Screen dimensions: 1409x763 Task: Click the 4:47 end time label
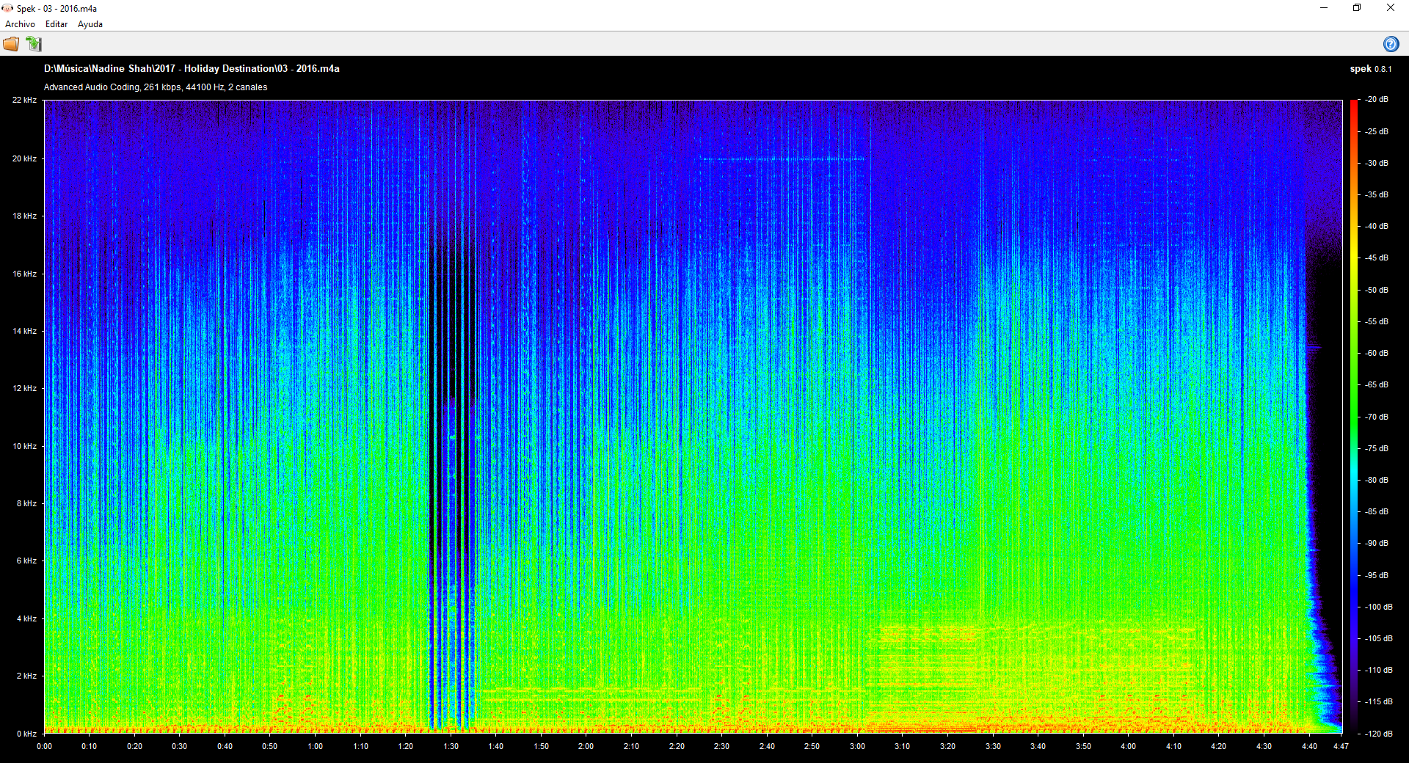coord(1341,746)
